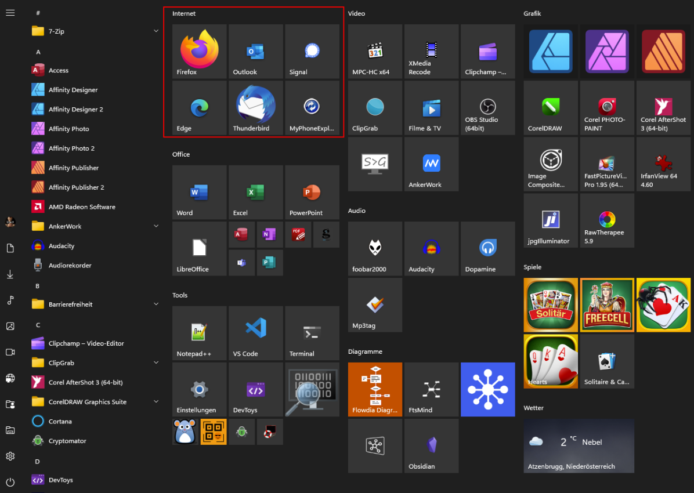Expand the AnkerWork folder in app list
The height and width of the screenshot is (493, 694).
[x=156, y=226]
